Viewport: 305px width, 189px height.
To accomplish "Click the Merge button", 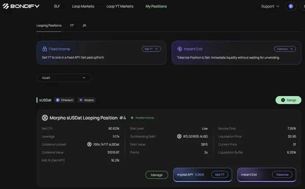I will point(288,100).
